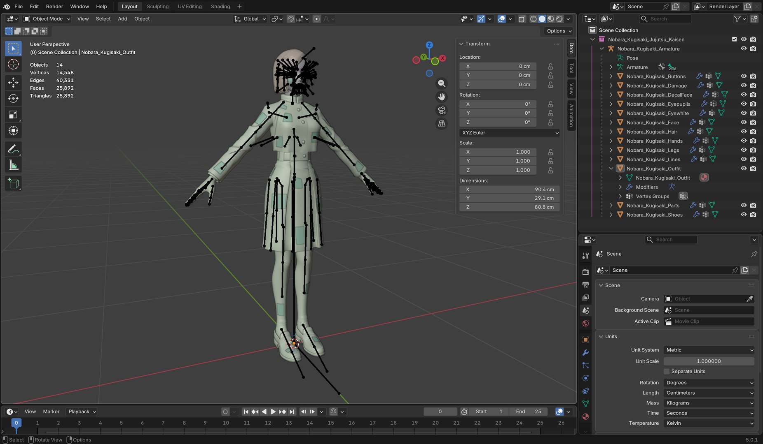
Task: Switch to wireframe viewport shading
Action: pyautogui.click(x=533, y=19)
